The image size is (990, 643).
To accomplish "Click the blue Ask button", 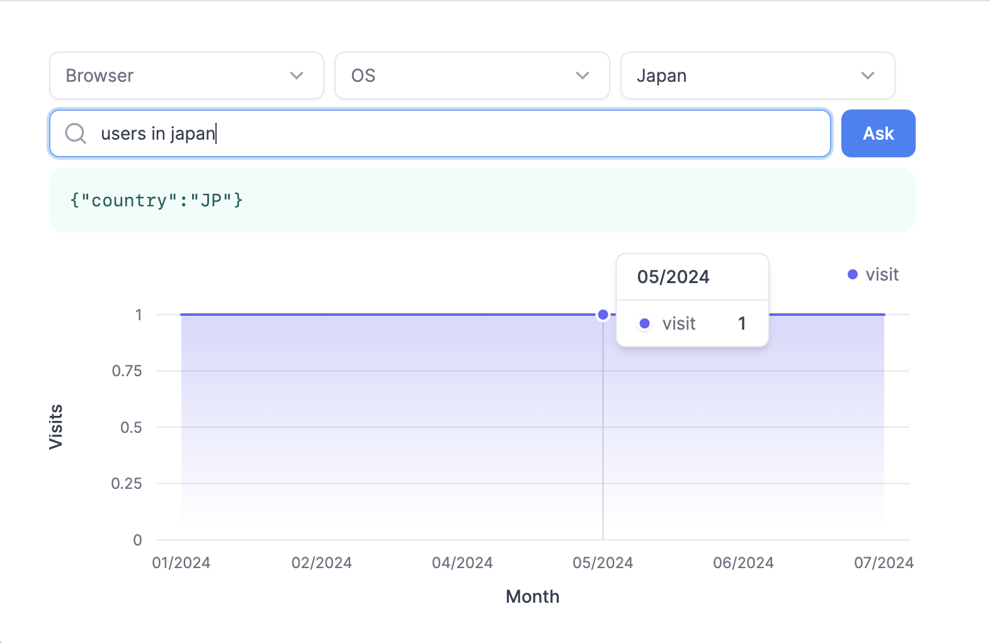I will click(879, 133).
